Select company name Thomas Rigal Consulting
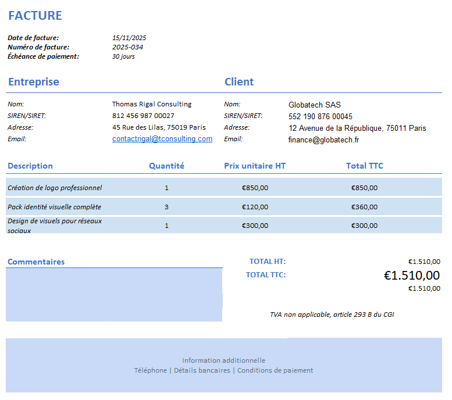This screenshot has width=452, height=400. (152, 104)
